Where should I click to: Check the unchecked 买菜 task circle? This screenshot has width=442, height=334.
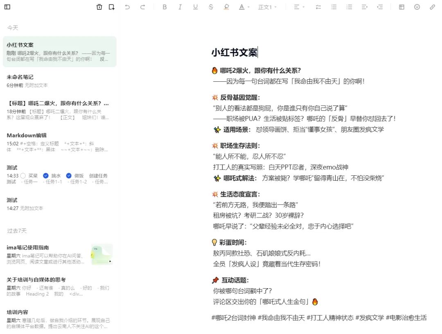coord(23,176)
